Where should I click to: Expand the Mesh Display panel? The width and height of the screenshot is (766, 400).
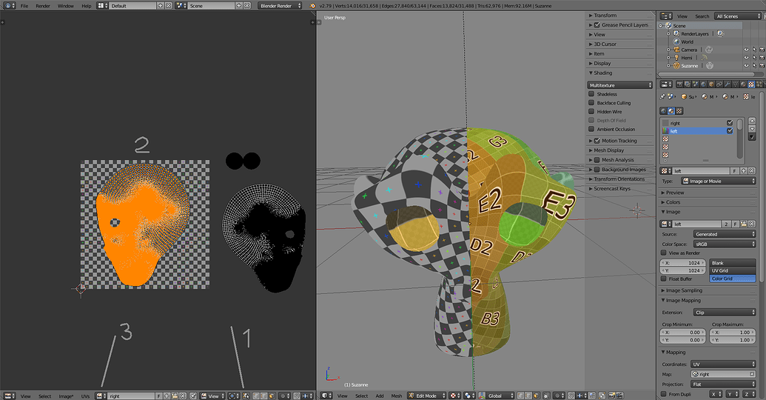pyautogui.click(x=608, y=150)
